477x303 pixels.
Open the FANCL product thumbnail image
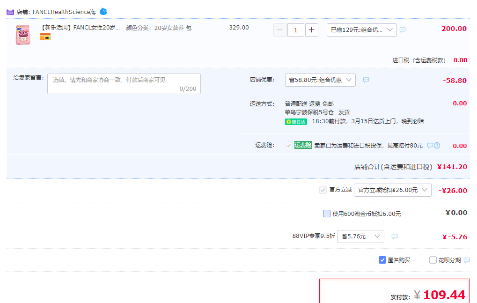click(23, 35)
